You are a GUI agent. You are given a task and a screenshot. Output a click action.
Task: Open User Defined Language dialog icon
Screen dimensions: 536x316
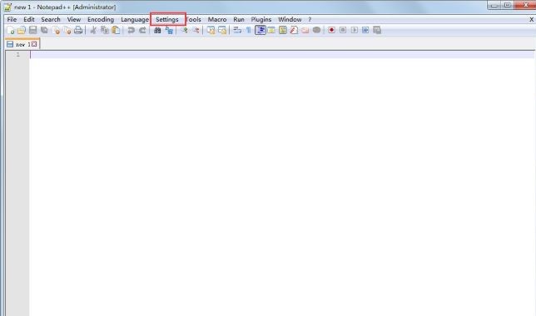[271, 30]
